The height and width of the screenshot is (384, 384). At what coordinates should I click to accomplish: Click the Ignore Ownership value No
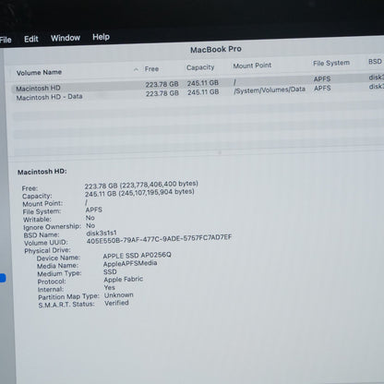(90, 225)
